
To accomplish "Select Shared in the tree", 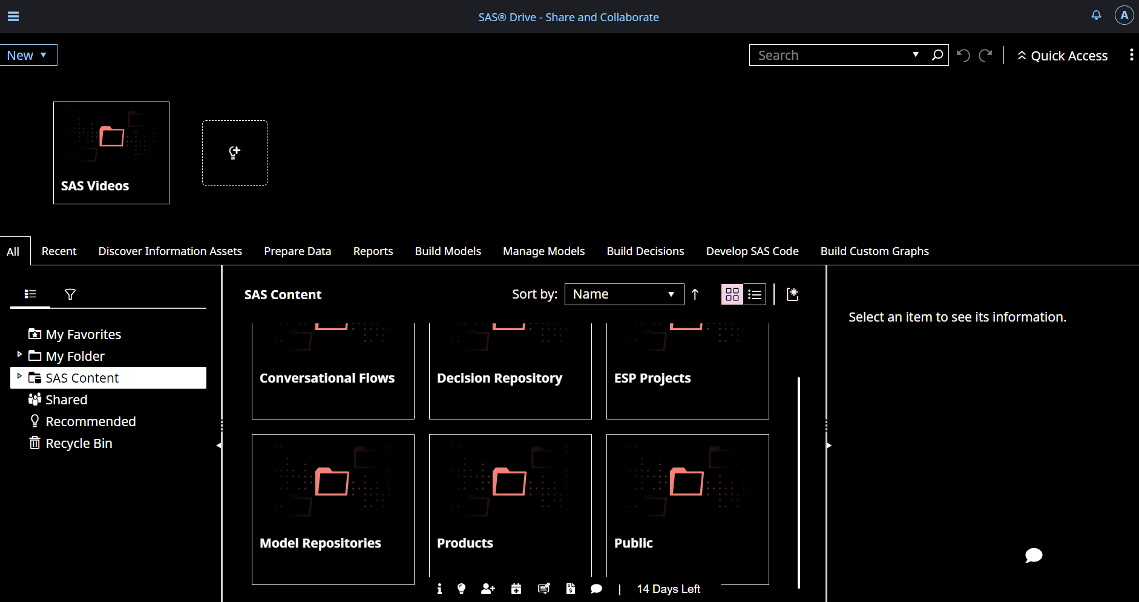I will [x=67, y=400].
